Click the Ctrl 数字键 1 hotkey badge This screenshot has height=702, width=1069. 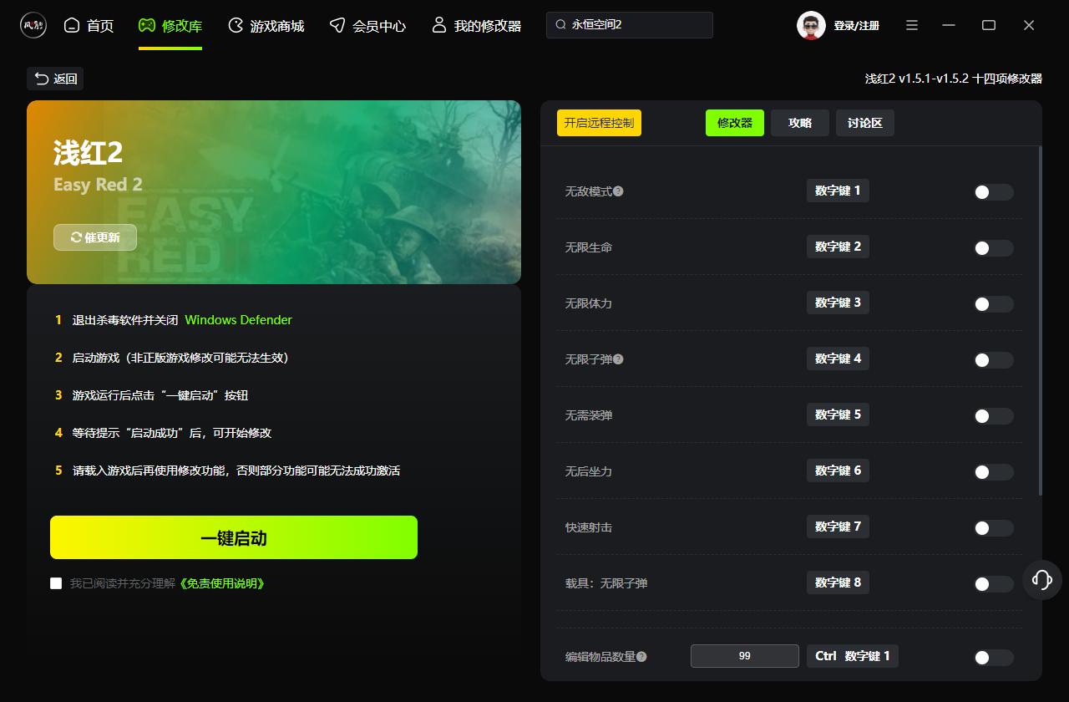tap(853, 656)
